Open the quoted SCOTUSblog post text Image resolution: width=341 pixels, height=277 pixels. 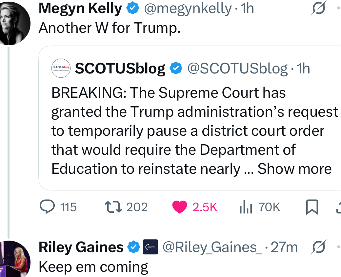(190, 131)
